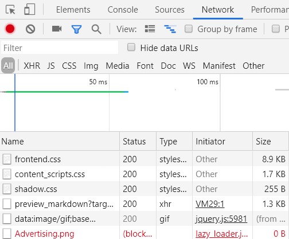
Task: Open search with the magnifier icon
Action: click(96, 29)
